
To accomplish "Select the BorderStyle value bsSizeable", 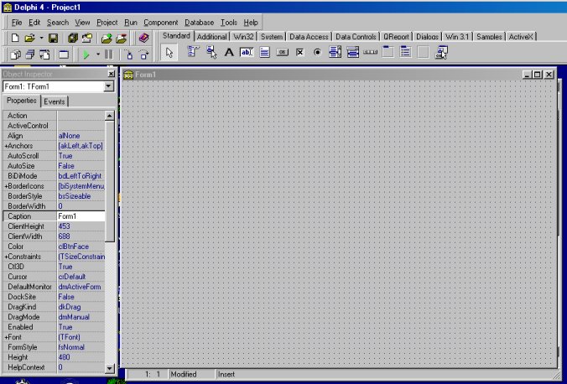I will [81, 196].
